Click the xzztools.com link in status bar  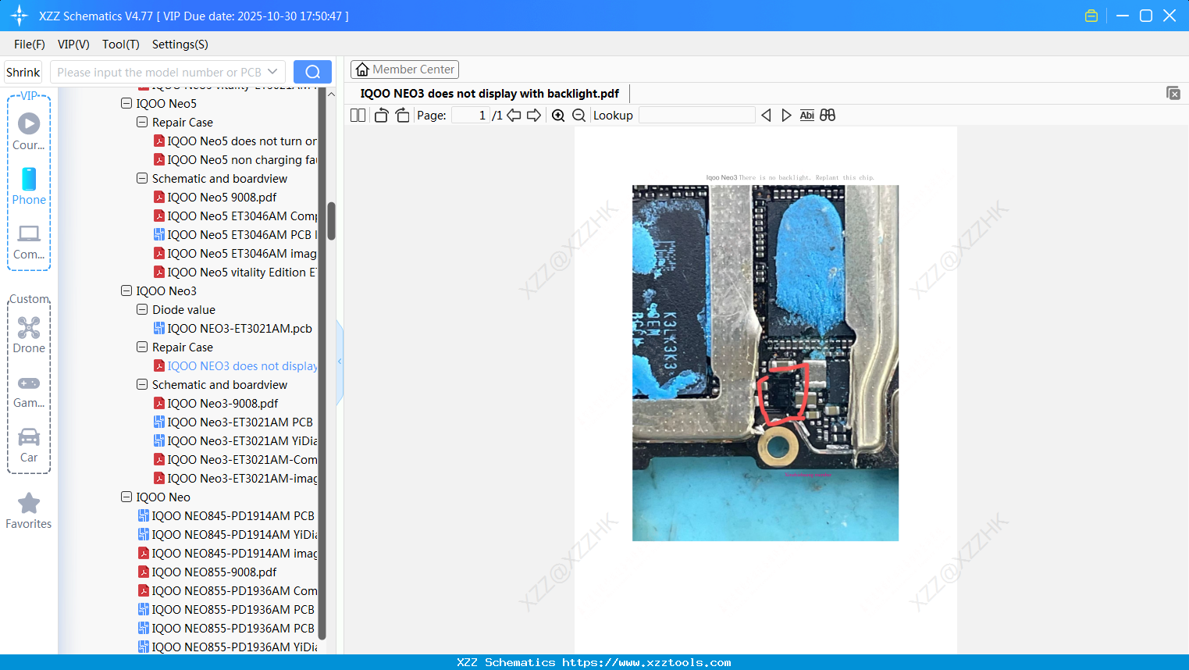pos(646,662)
